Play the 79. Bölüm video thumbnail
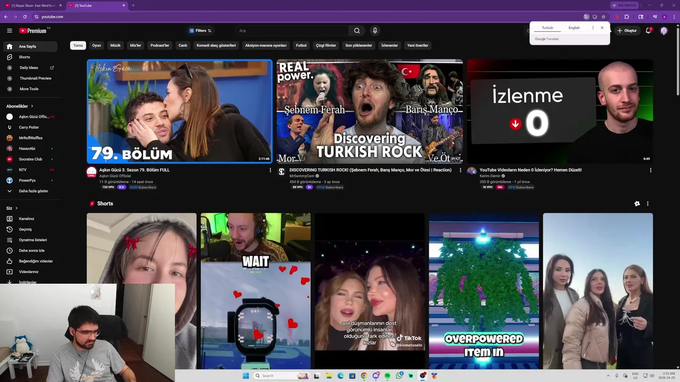 tap(180, 111)
